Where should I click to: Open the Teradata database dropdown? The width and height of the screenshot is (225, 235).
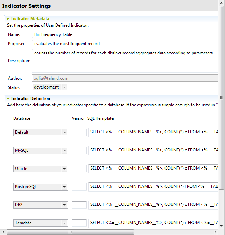(64, 223)
